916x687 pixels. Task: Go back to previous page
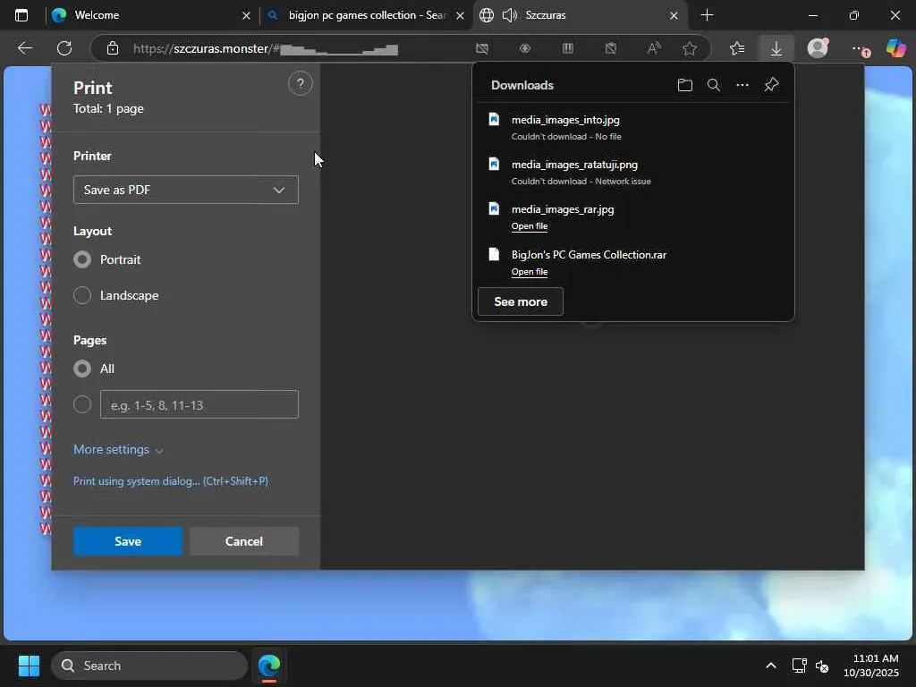(x=24, y=48)
